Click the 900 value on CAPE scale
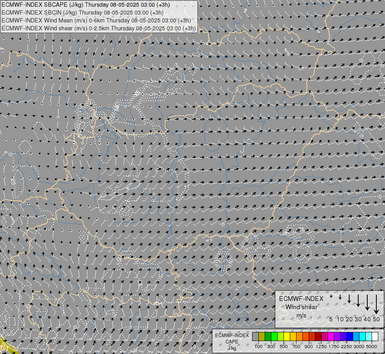385x354 pixels. 309,347
